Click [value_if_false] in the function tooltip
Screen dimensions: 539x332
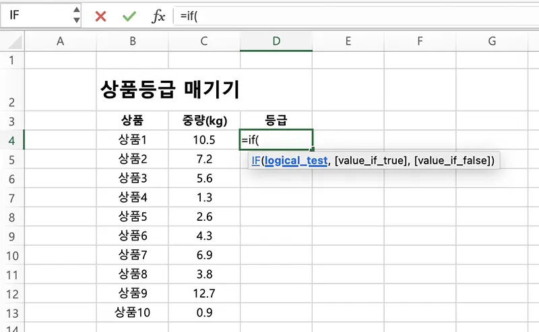(x=453, y=160)
